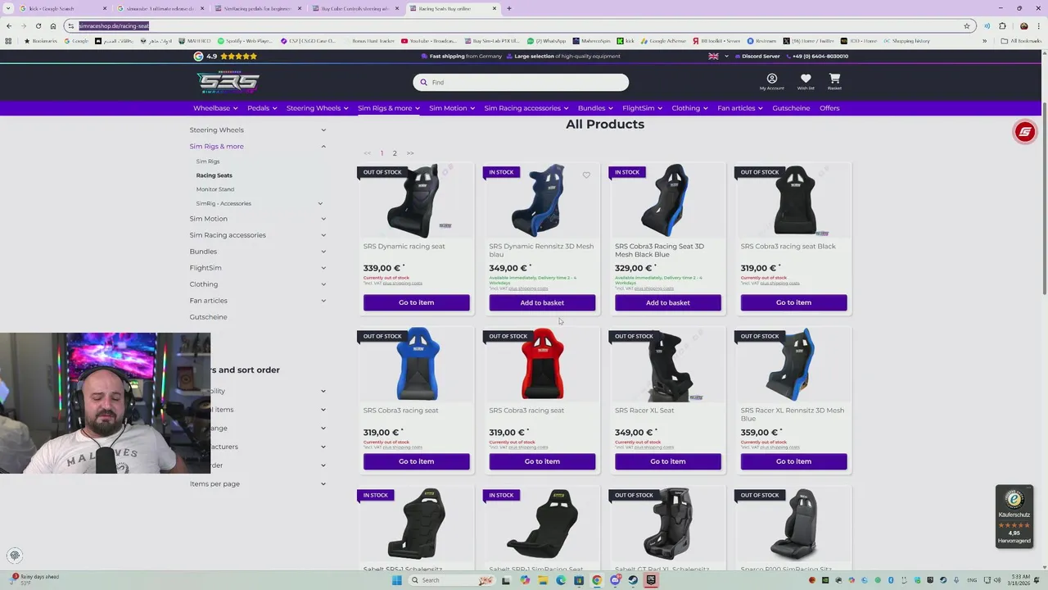Go to item SRS Racer XL Seat
The width and height of the screenshot is (1048, 590).
[668, 461]
